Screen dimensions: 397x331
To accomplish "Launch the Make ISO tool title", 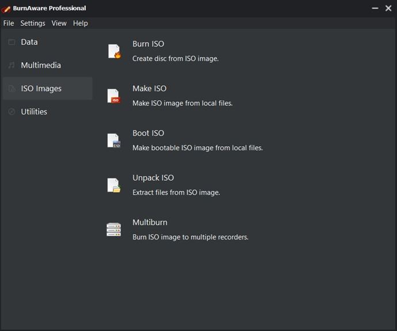I will tap(150, 89).
